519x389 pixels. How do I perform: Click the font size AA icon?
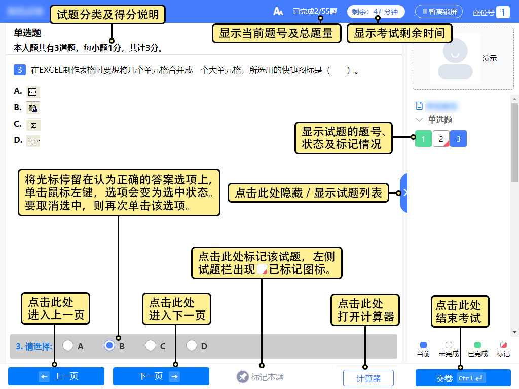(278, 12)
